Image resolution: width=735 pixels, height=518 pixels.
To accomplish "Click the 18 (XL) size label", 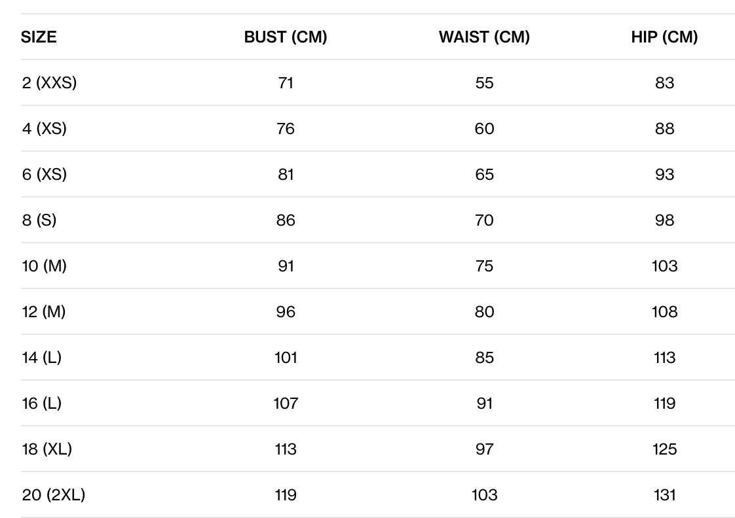I will point(47,449).
